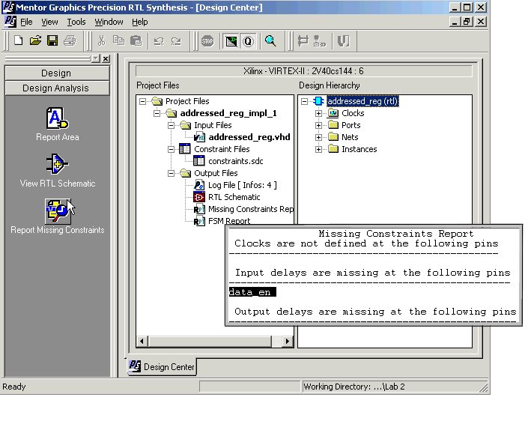528x427 pixels.
Task: Select the FSM Report file icon
Action: 199,221
